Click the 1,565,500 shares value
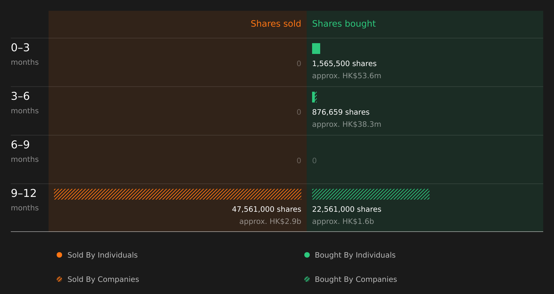 coord(344,63)
